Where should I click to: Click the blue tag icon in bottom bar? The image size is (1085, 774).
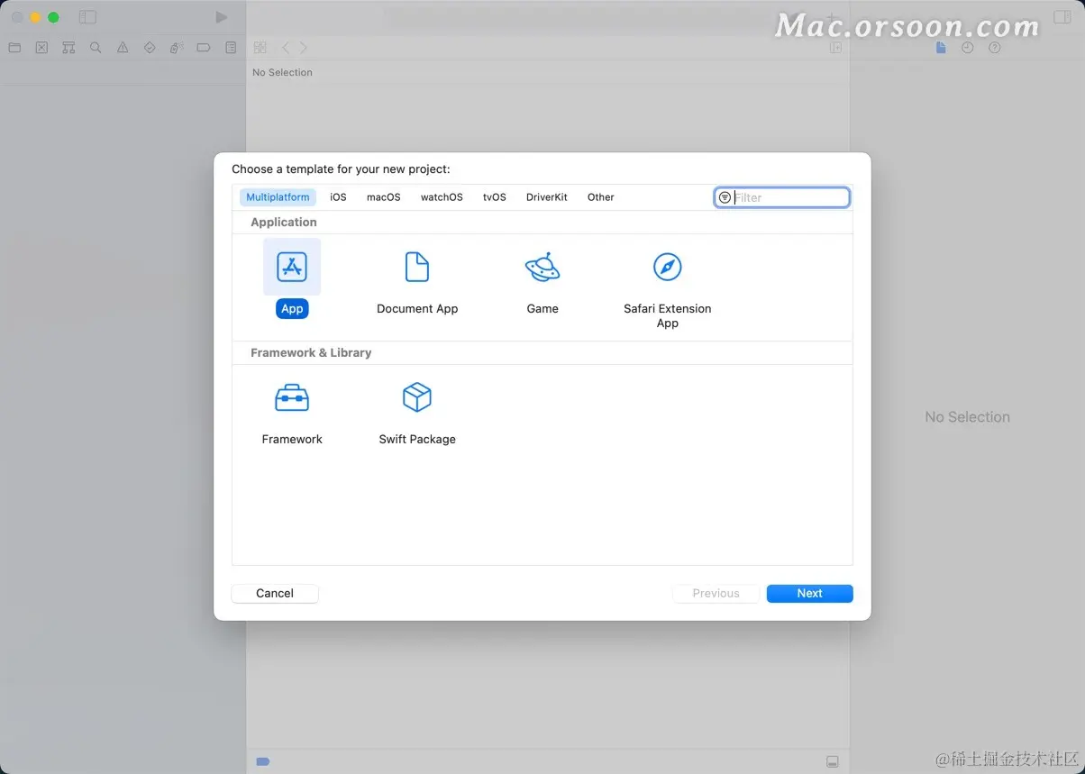click(x=263, y=761)
